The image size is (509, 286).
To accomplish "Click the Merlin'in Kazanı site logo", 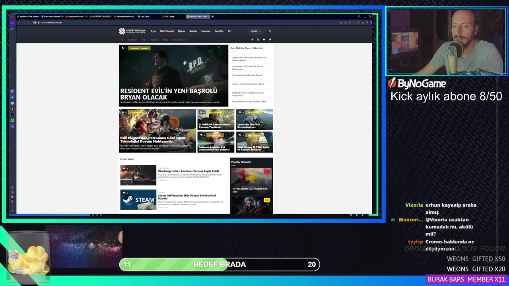I will pos(132,31).
